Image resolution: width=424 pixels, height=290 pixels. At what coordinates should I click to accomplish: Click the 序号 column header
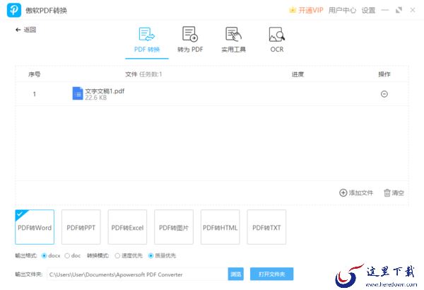(x=35, y=74)
